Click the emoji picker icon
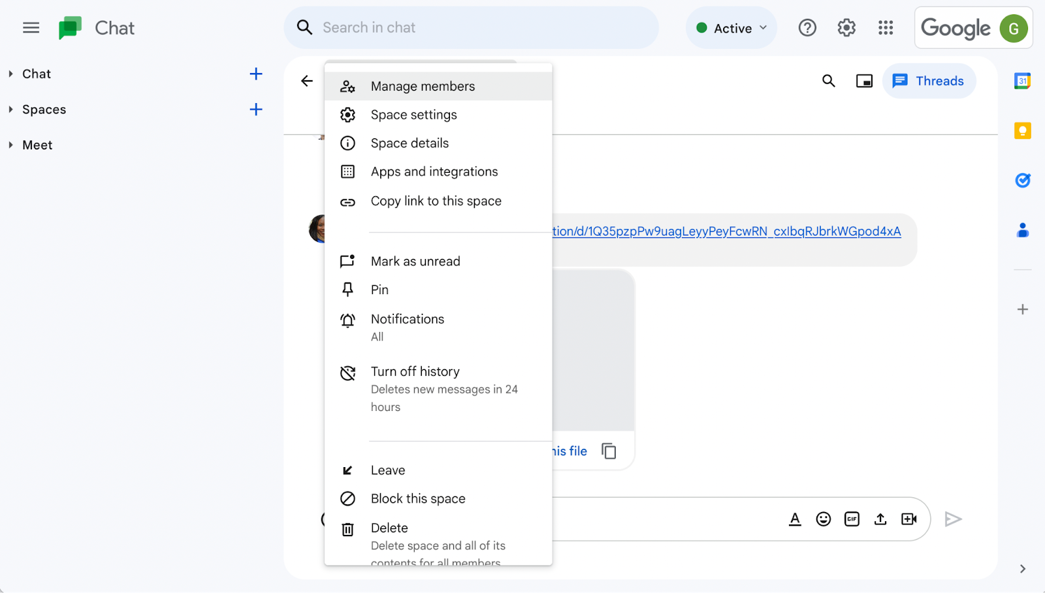This screenshot has width=1045, height=593. point(823,519)
